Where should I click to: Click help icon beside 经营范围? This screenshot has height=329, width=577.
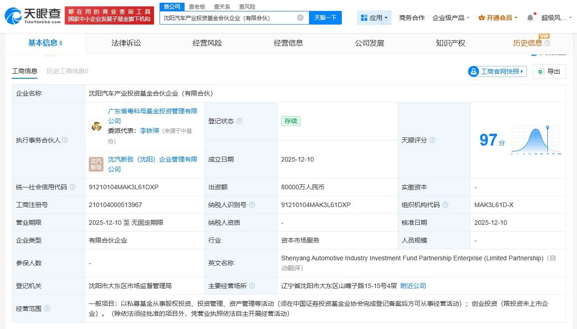tap(47, 309)
